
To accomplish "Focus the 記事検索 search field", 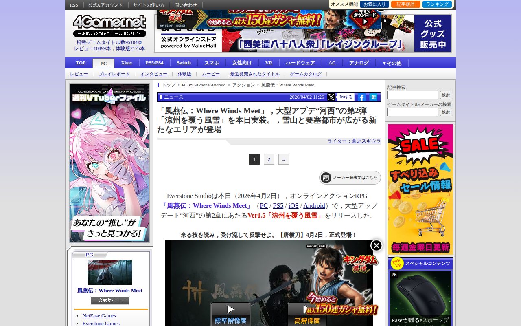I will pyautogui.click(x=413, y=95).
